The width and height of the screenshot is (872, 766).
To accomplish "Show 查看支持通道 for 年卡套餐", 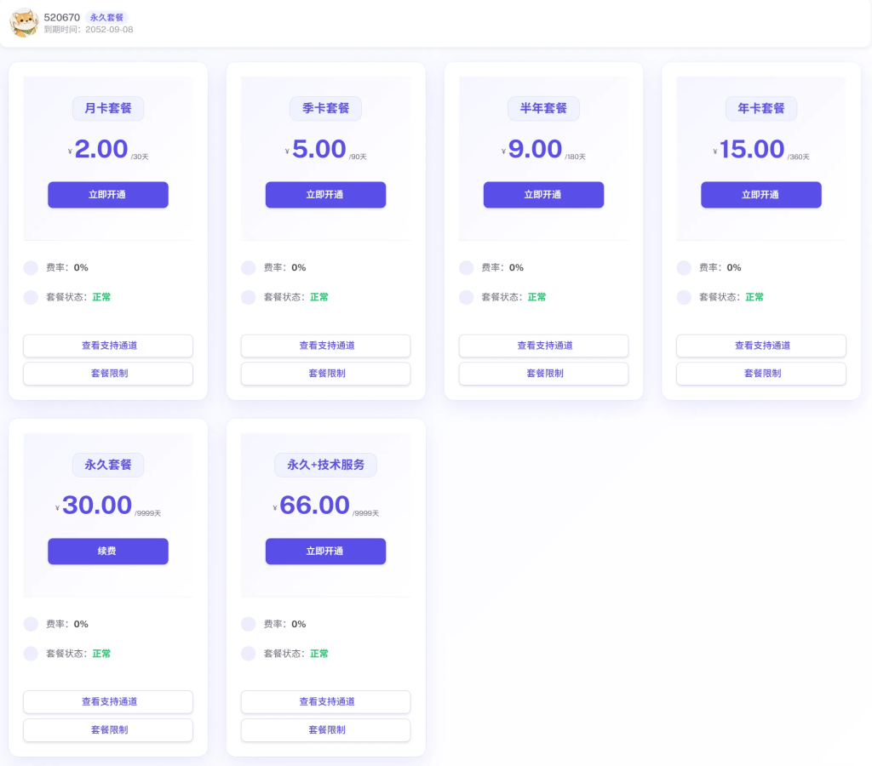I will pyautogui.click(x=761, y=346).
